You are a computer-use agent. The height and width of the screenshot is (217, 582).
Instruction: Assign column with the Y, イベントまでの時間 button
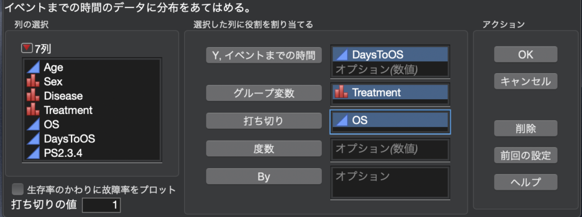264,56
